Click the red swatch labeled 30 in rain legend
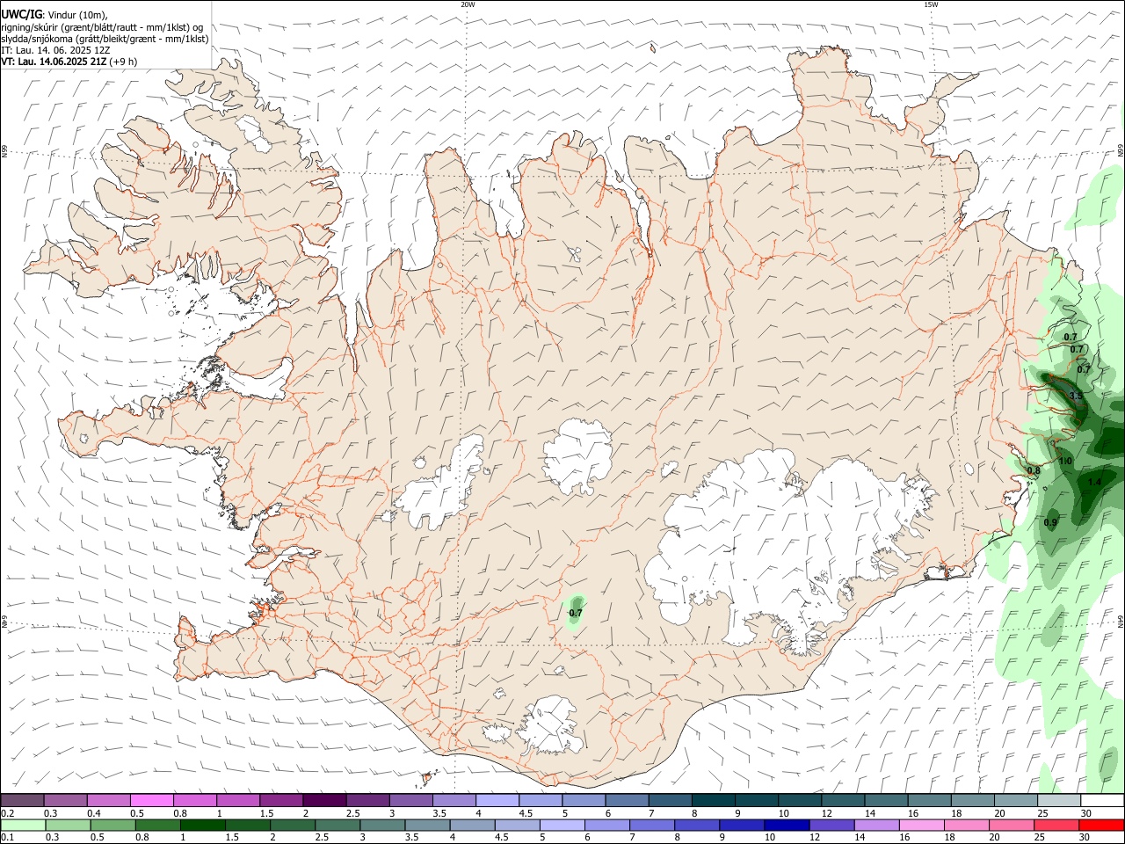The image size is (1125, 844). pyautogui.click(x=1102, y=826)
